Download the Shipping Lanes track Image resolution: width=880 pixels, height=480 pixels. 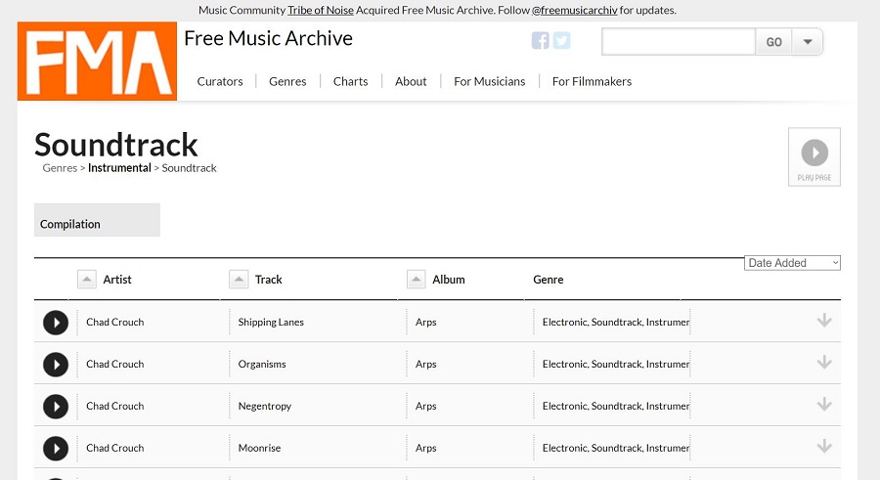[x=824, y=321]
